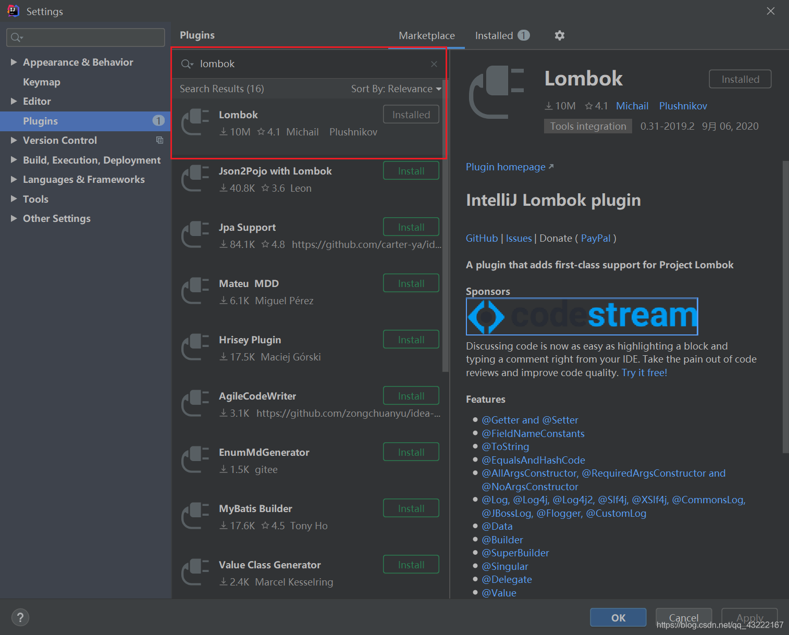Viewport: 789px width, 635px height.
Task: Click the Try it free! link
Action: (x=644, y=372)
